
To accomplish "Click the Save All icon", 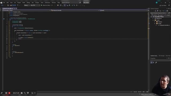I will click(x=15, y=5).
